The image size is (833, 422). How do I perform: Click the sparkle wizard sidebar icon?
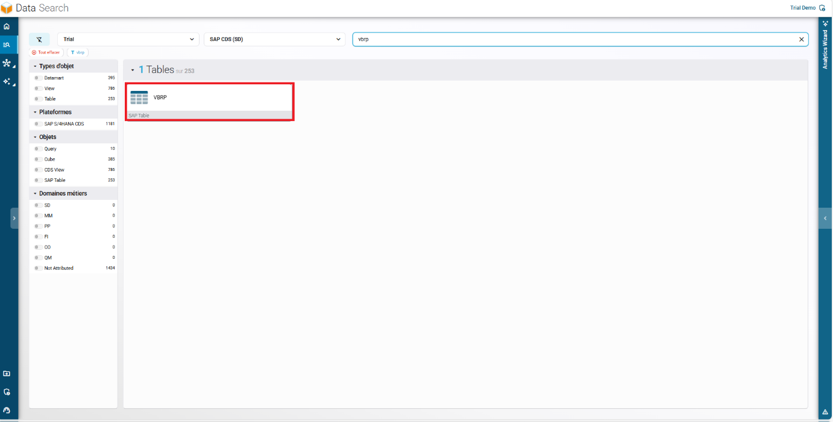(7, 81)
